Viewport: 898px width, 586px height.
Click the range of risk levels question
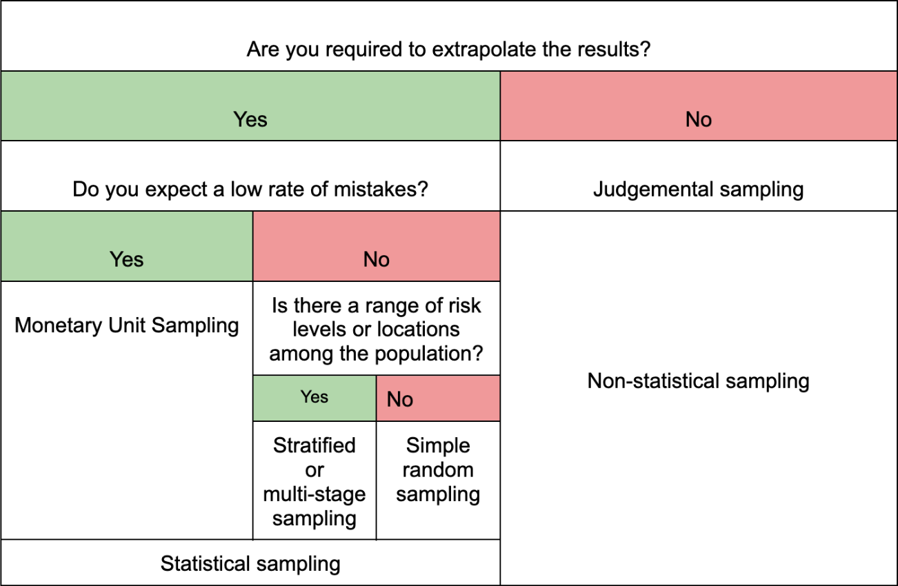coord(376,330)
